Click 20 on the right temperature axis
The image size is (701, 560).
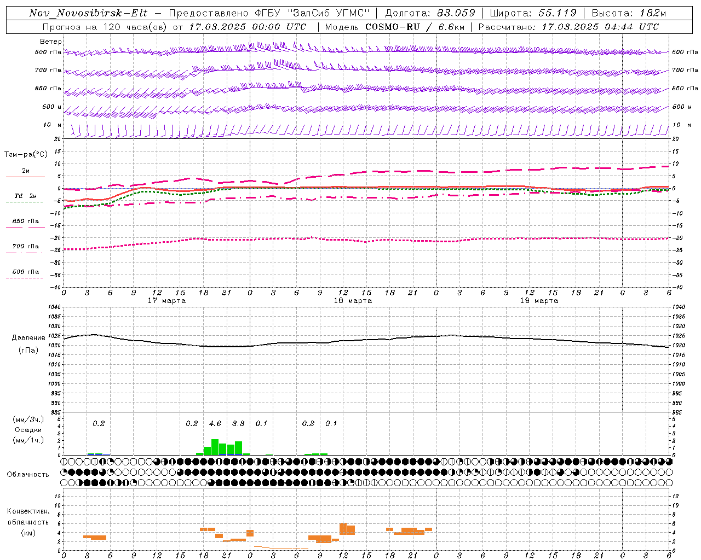676,139
